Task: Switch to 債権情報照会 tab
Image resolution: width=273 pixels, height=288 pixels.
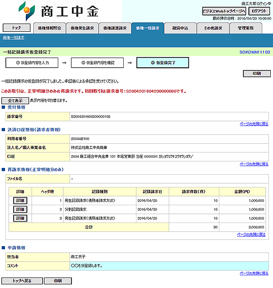Action: click(x=50, y=28)
